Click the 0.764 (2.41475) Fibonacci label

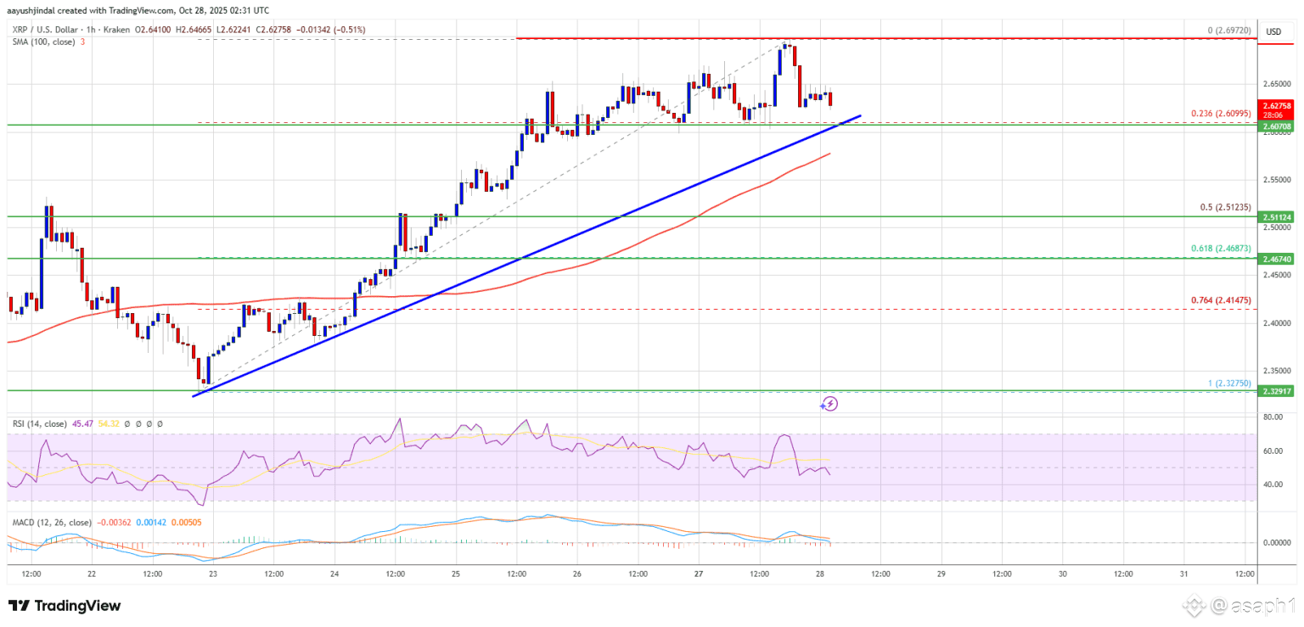click(1223, 300)
